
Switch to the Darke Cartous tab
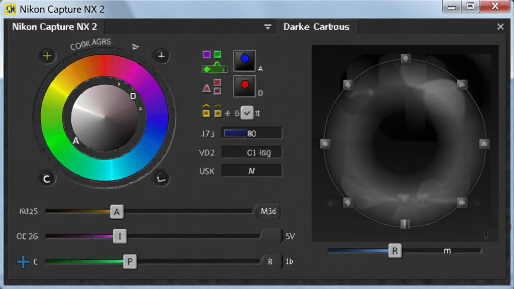pos(317,27)
